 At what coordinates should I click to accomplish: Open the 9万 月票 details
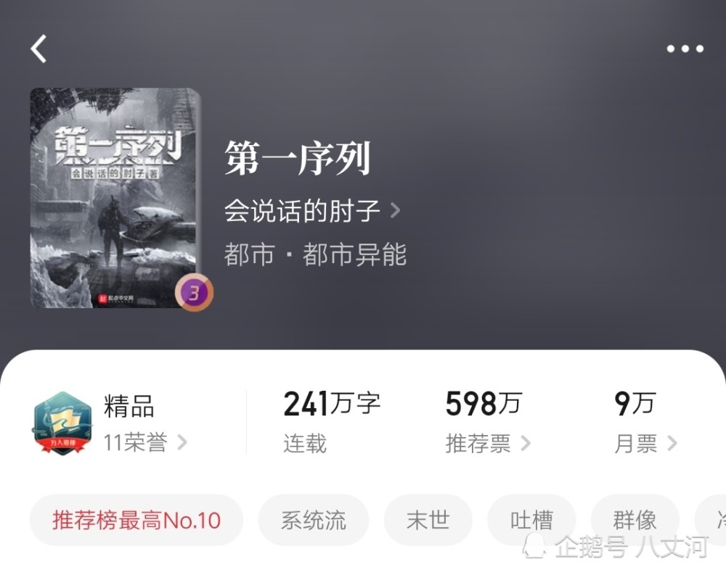point(645,422)
